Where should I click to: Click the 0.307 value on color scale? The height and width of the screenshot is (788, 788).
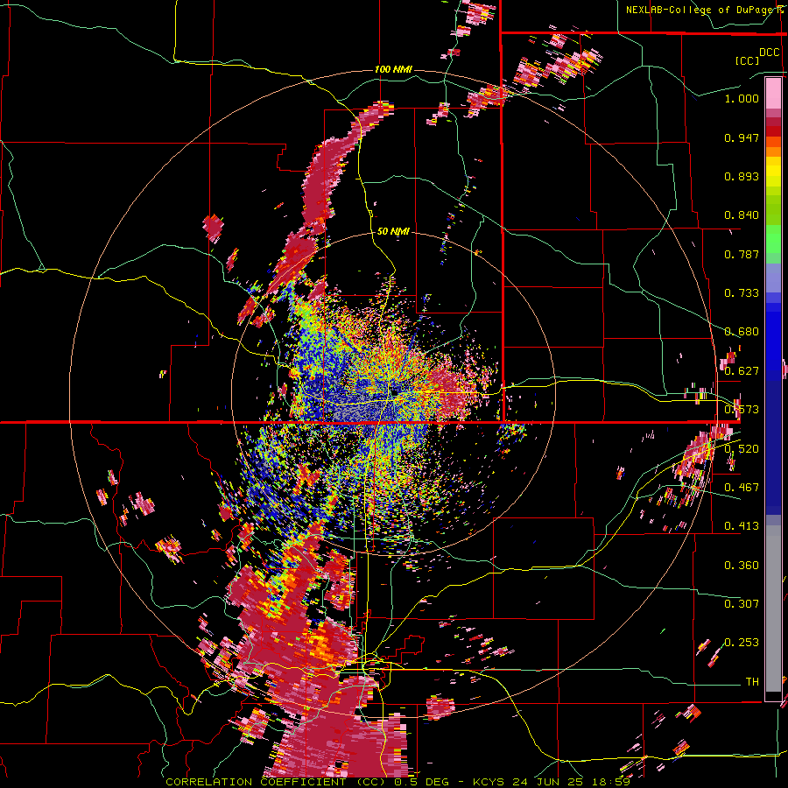[742, 603]
